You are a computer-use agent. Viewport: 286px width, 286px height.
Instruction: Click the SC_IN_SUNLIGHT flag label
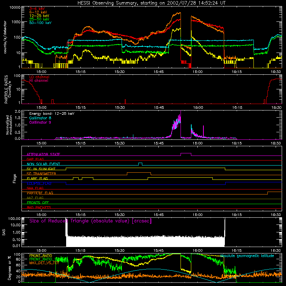41,169
